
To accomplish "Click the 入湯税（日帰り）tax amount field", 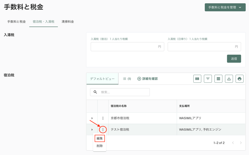I will pyautogui.click(x=204, y=47).
